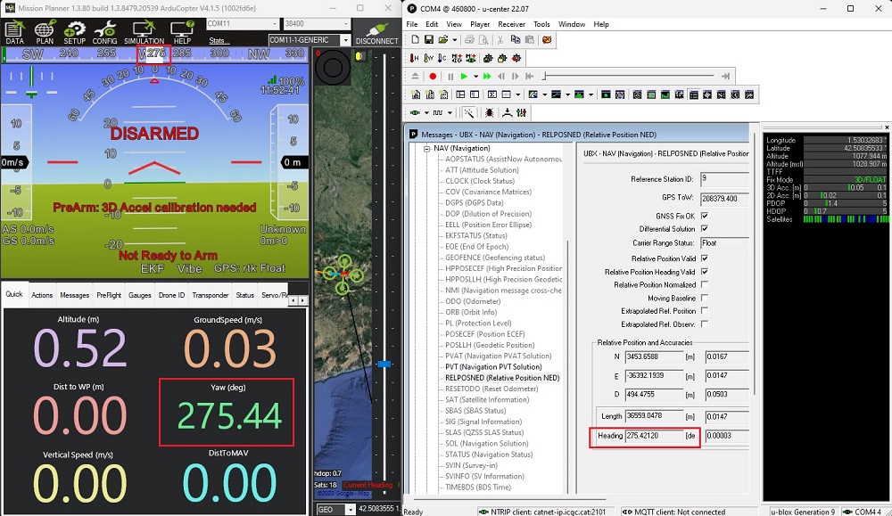Open the SETUP screen

click(x=74, y=32)
